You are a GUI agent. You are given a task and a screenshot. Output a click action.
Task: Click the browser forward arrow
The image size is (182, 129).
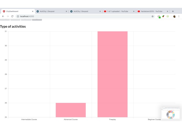coord(8,16)
